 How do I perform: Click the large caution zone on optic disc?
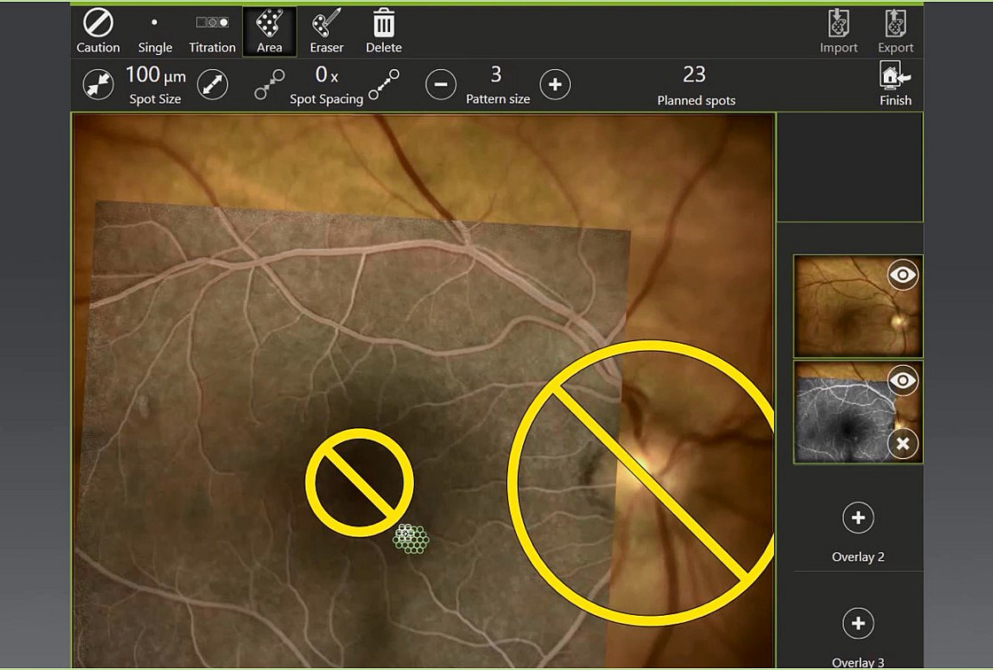(641, 482)
